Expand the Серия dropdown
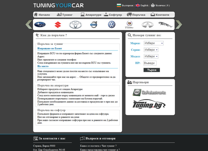The width and height of the screenshot is (208, 151). (151, 50)
